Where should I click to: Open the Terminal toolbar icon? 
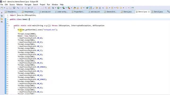(x=14, y=8)
